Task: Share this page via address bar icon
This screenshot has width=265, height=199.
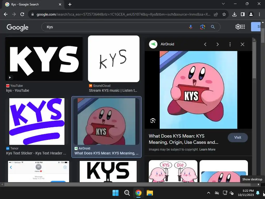Action: [x=216, y=15]
